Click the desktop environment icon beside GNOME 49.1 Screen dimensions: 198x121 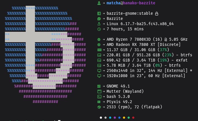click(x=99, y=86)
